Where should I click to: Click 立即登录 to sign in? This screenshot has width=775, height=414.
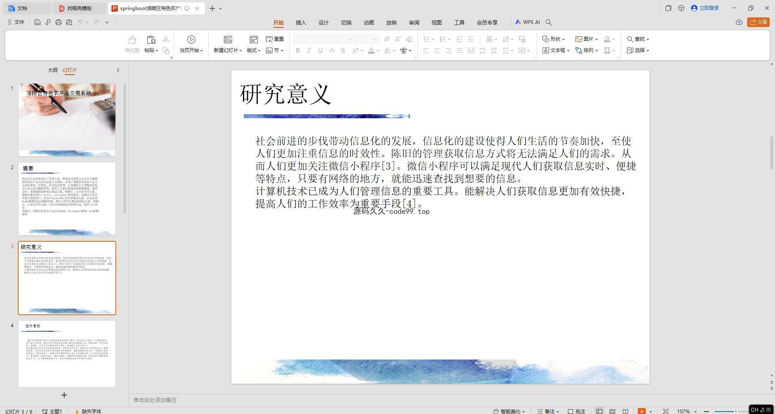(x=705, y=8)
